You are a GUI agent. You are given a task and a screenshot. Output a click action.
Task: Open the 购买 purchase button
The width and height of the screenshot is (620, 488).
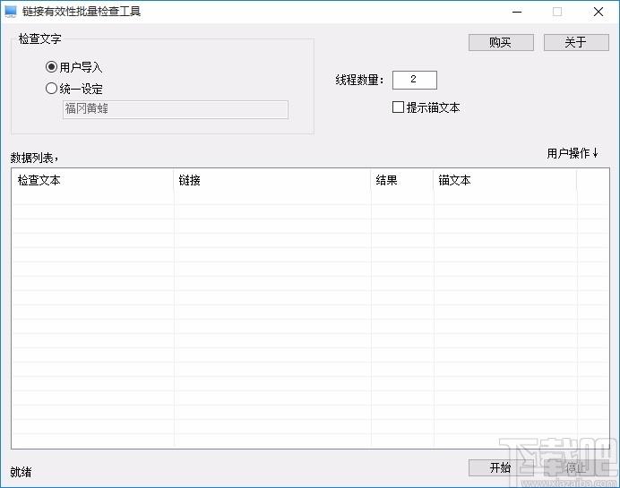click(501, 42)
